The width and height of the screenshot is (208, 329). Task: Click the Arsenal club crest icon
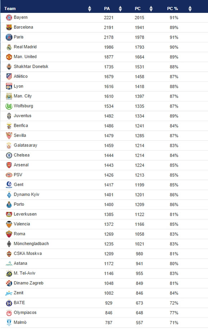(9, 165)
